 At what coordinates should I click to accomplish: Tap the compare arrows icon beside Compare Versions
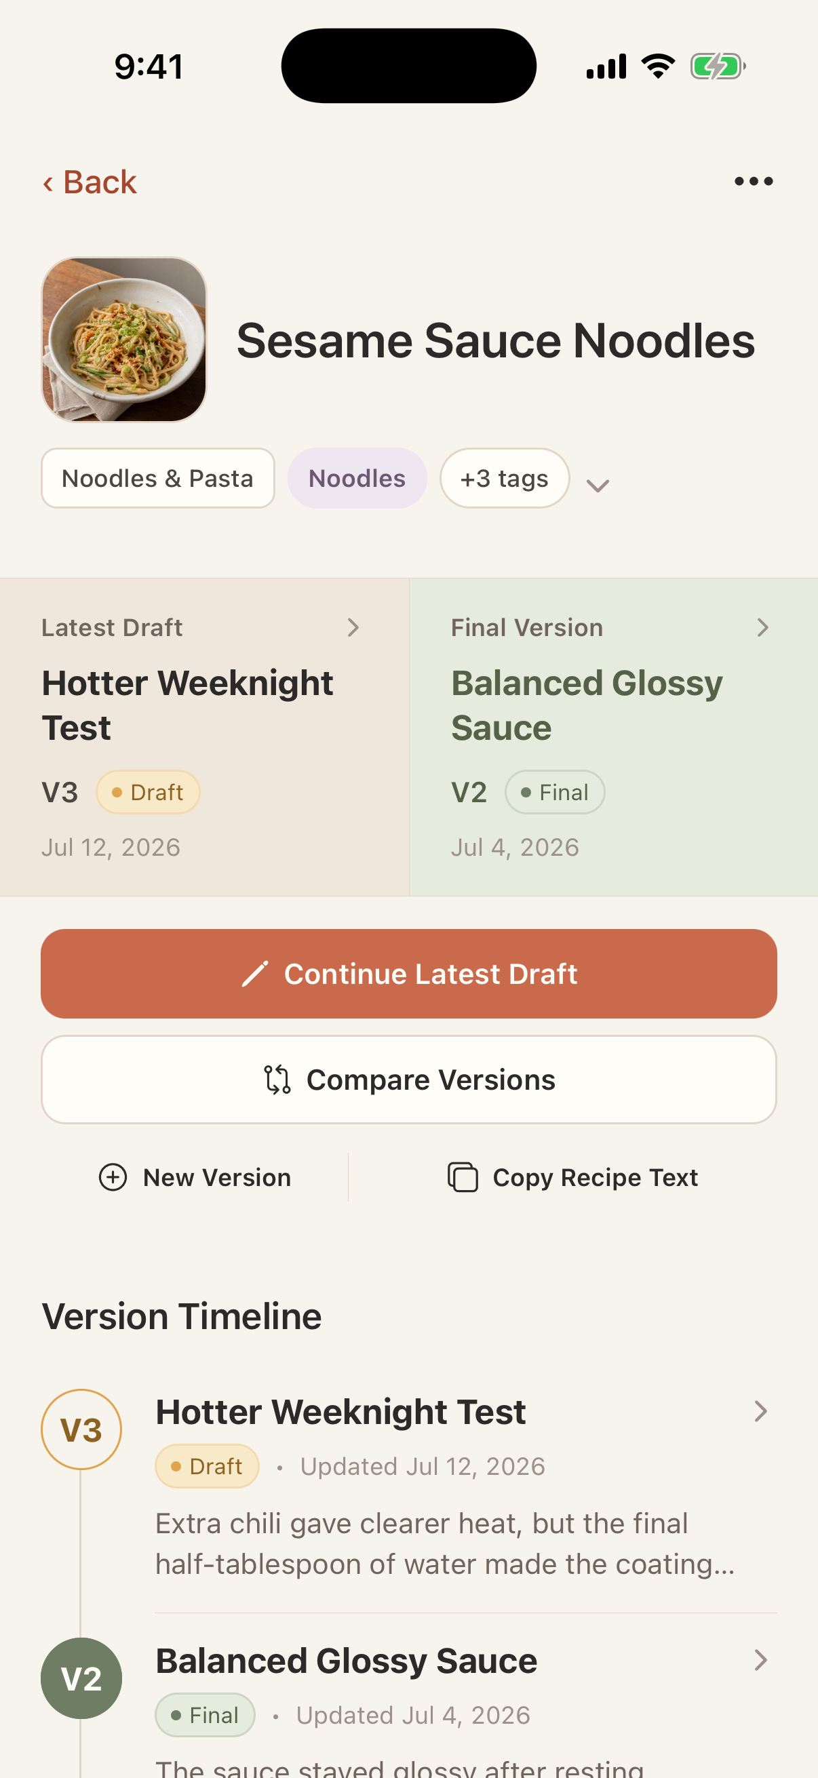(277, 1080)
